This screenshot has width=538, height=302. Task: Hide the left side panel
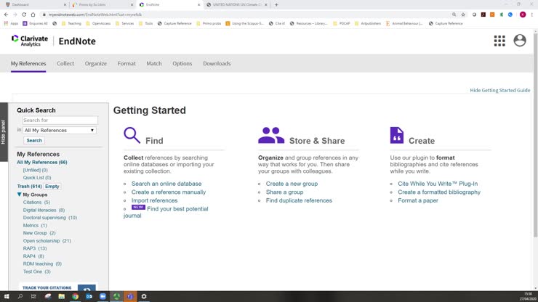pos(4,132)
